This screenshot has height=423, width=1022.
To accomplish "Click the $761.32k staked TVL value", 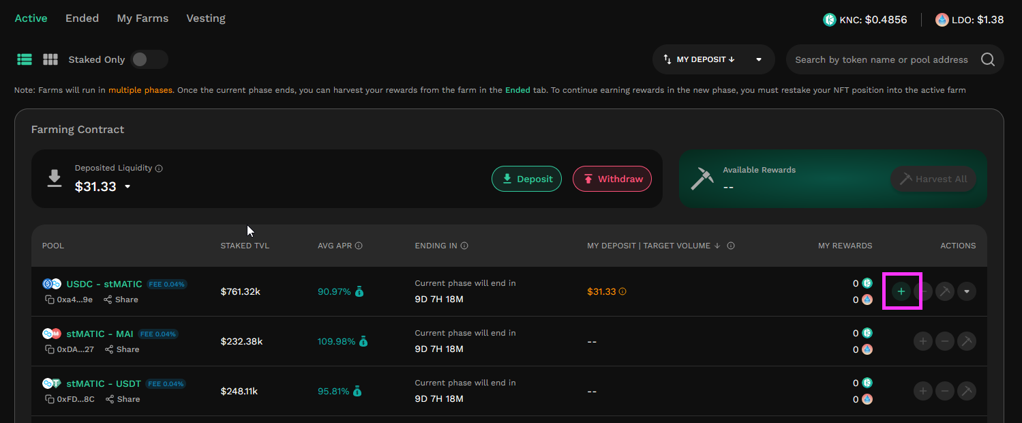I will pos(241,291).
